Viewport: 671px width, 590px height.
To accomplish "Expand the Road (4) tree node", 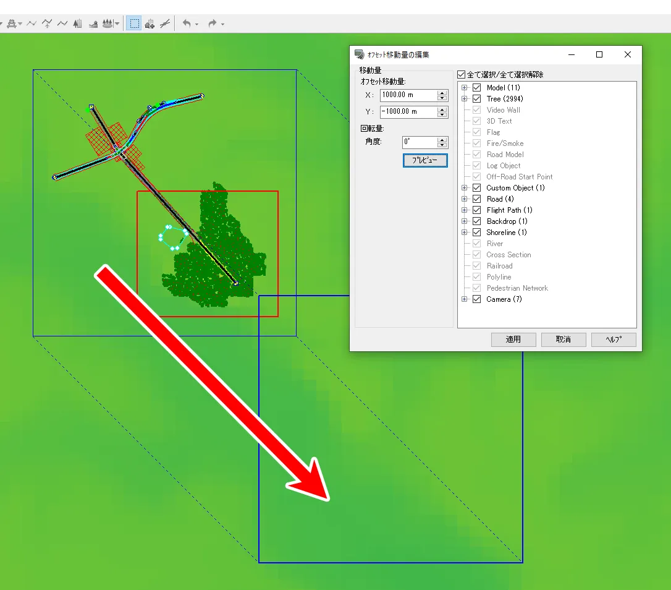I will (x=465, y=199).
